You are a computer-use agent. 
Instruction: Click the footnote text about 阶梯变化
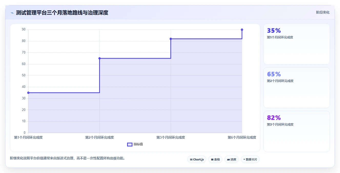coord(67,158)
